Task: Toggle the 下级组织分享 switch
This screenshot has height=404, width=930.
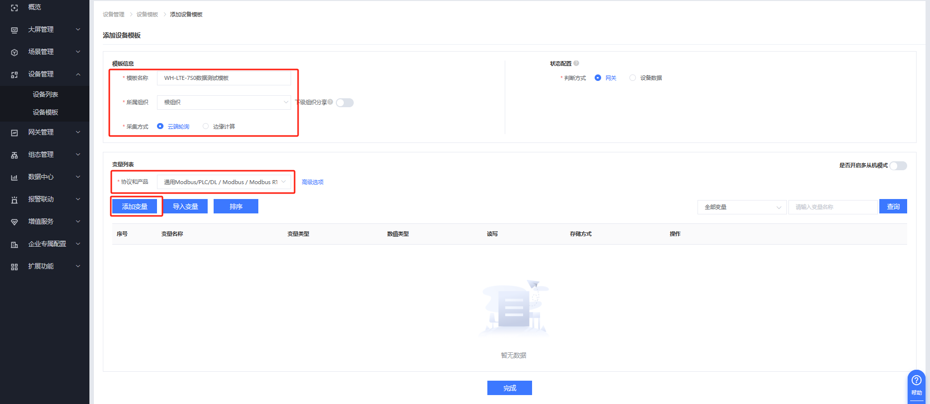Action: tap(344, 103)
